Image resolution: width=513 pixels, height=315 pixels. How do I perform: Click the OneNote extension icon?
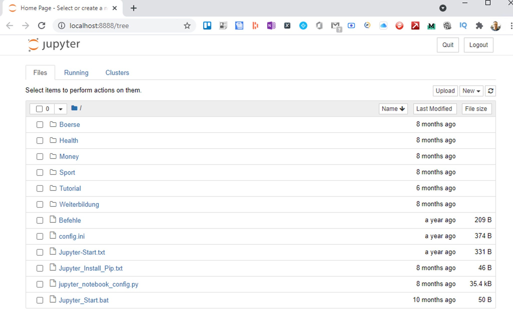click(271, 25)
